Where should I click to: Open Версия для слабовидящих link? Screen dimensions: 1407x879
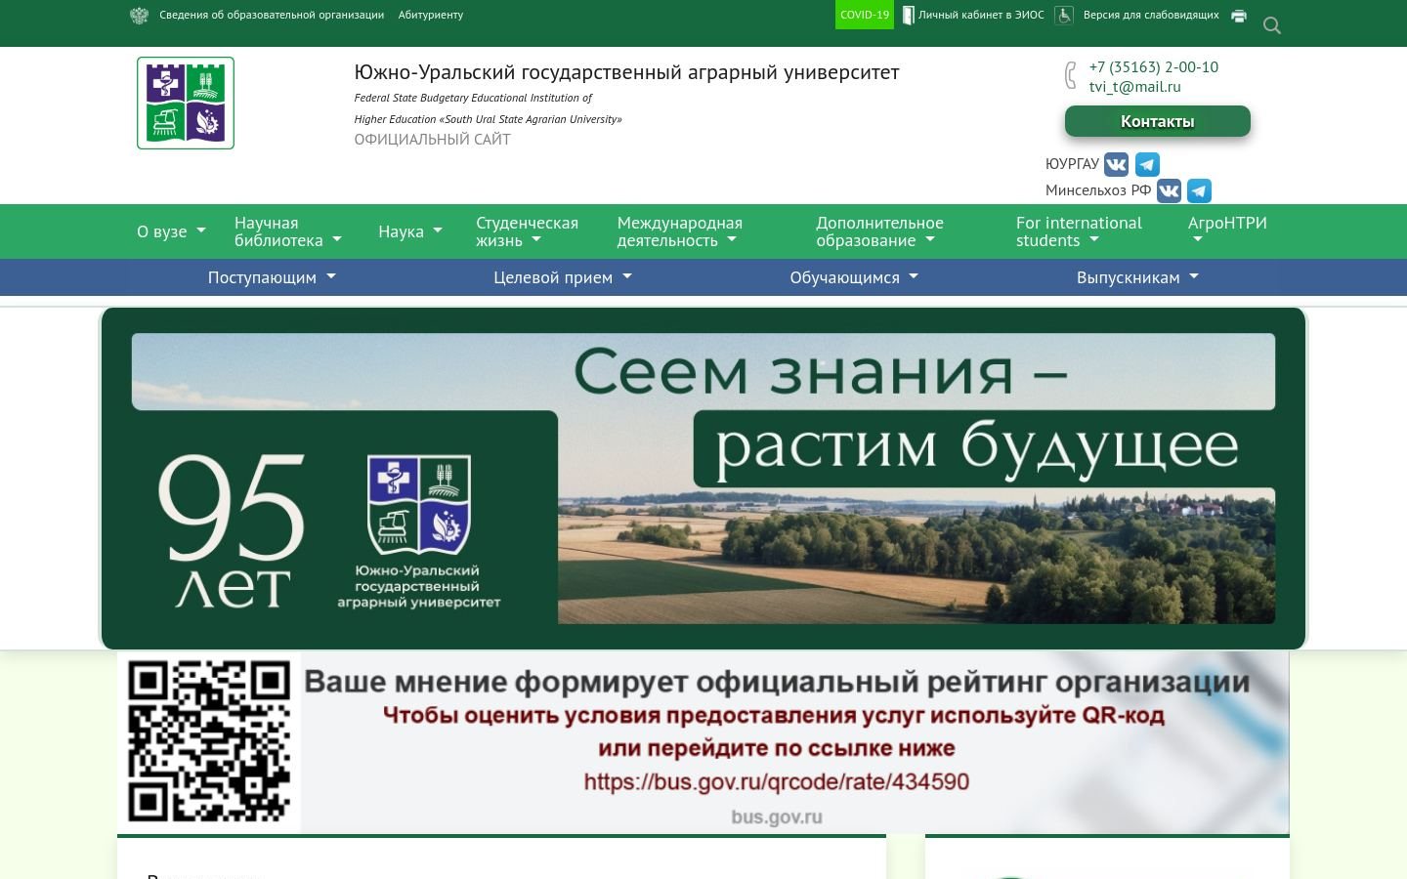pyautogui.click(x=1151, y=15)
